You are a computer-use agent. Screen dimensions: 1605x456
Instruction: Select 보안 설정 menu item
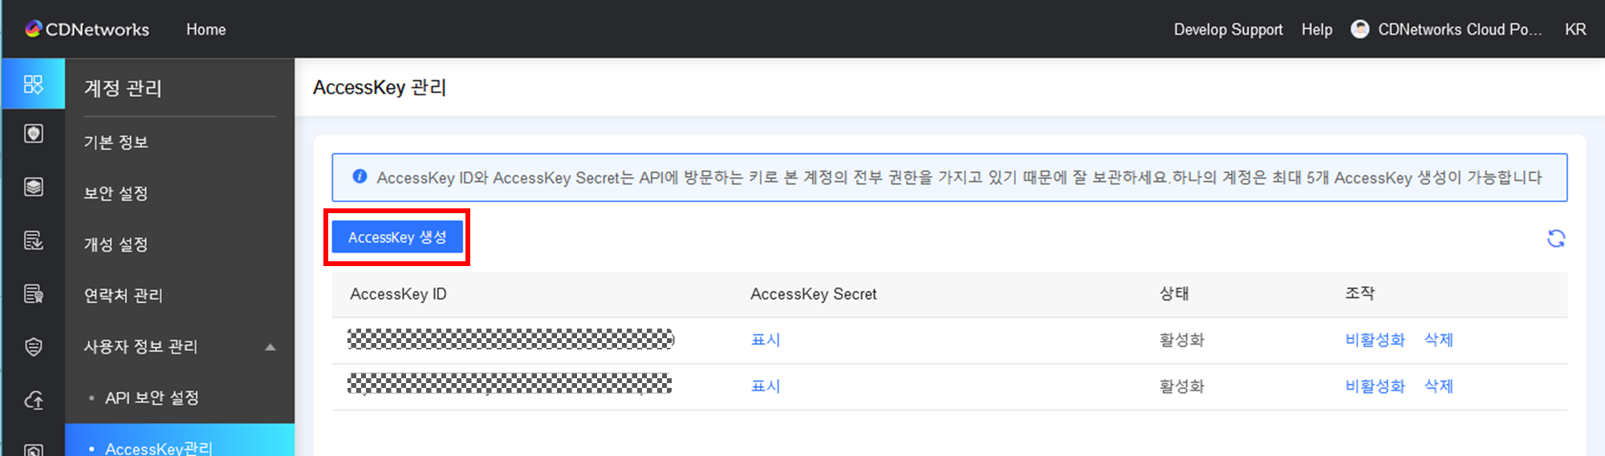(116, 194)
